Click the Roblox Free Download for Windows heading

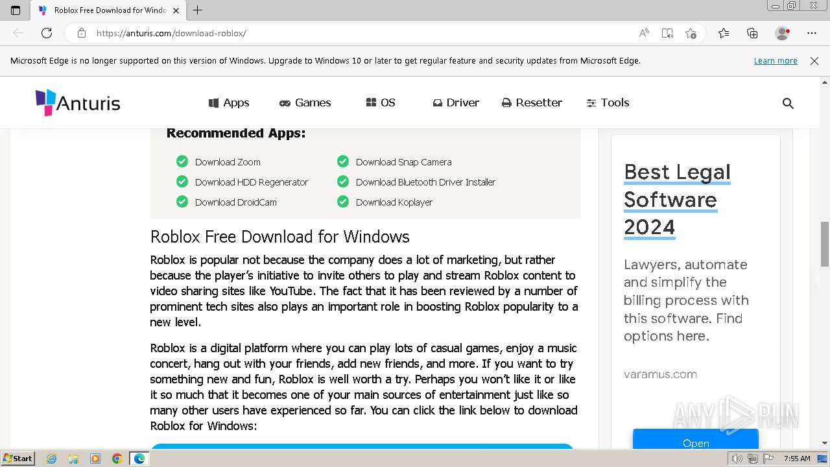pyautogui.click(x=280, y=236)
